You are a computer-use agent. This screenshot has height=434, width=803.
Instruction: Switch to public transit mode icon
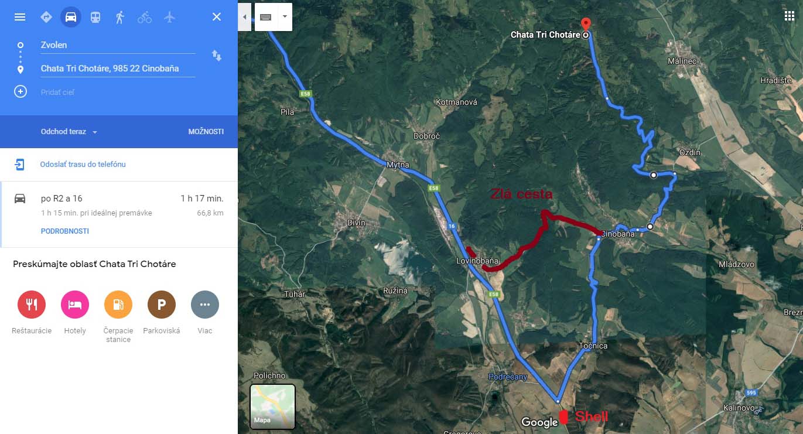click(95, 17)
